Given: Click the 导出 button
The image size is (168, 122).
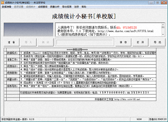Looking at the screenshot, I should tap(158, 42).
